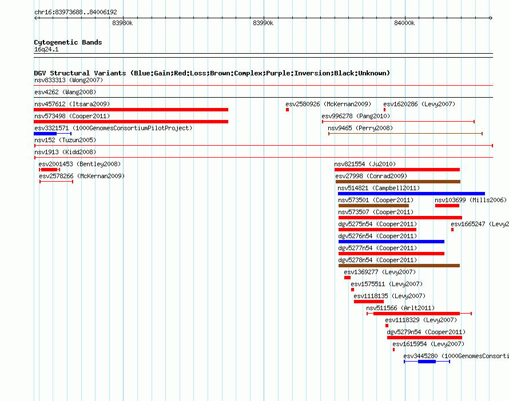The height and width of the screenshot is (401, 509).
Task: Click the esv1118135 (Levy2007) red bar
Action: [x=369, y=302]
